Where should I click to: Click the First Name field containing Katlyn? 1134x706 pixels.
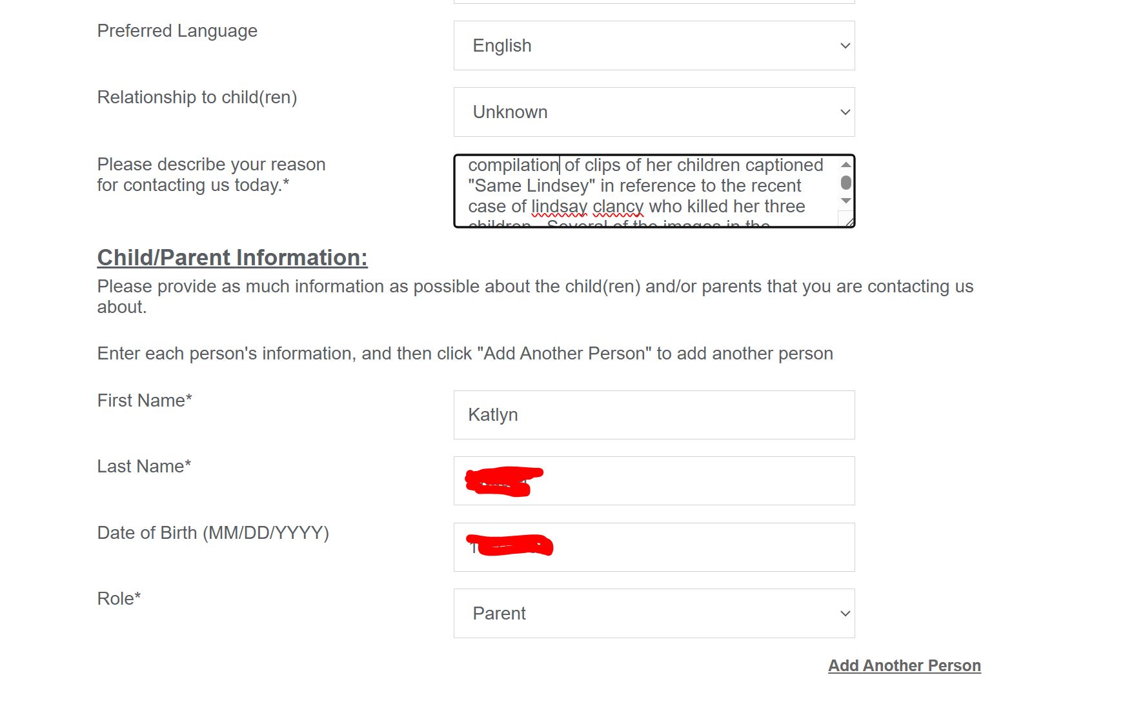tap(654, 415)
